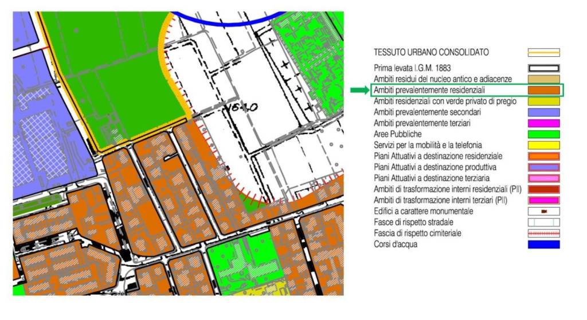Pick the blue Corsi d'acqua legend swatch
Screen dimensions: 587x320
[x=543, y=244]
